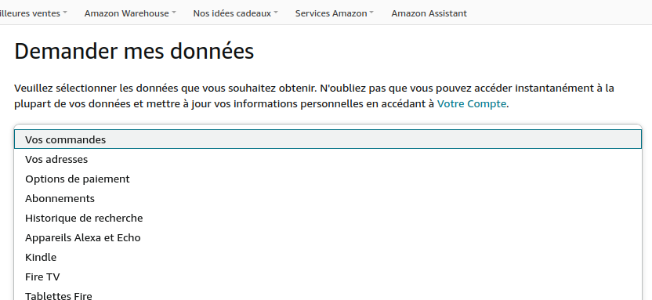Follow the Votre Compte link
Screen dimensions: 652x300
[x=472, y=104]
